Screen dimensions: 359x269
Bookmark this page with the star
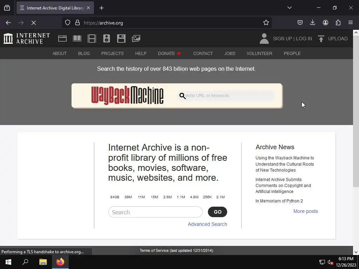[266, 23]
